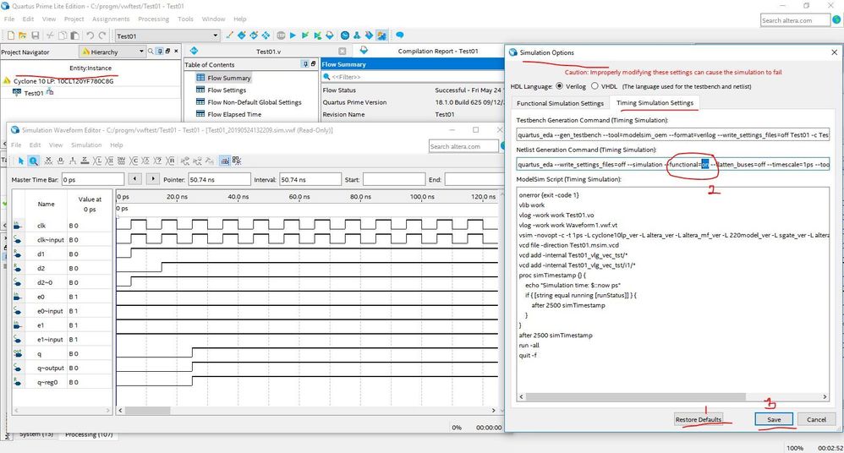Select the arrow Selection tool in Waveform Editor

point(19,161)
